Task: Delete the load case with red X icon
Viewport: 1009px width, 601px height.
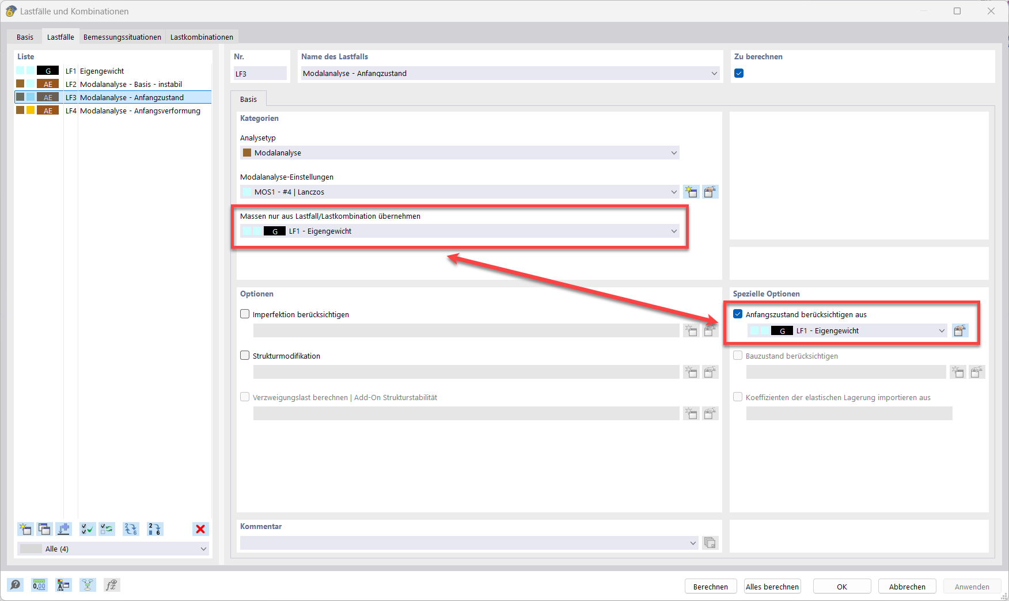Action: coord(200,529)
